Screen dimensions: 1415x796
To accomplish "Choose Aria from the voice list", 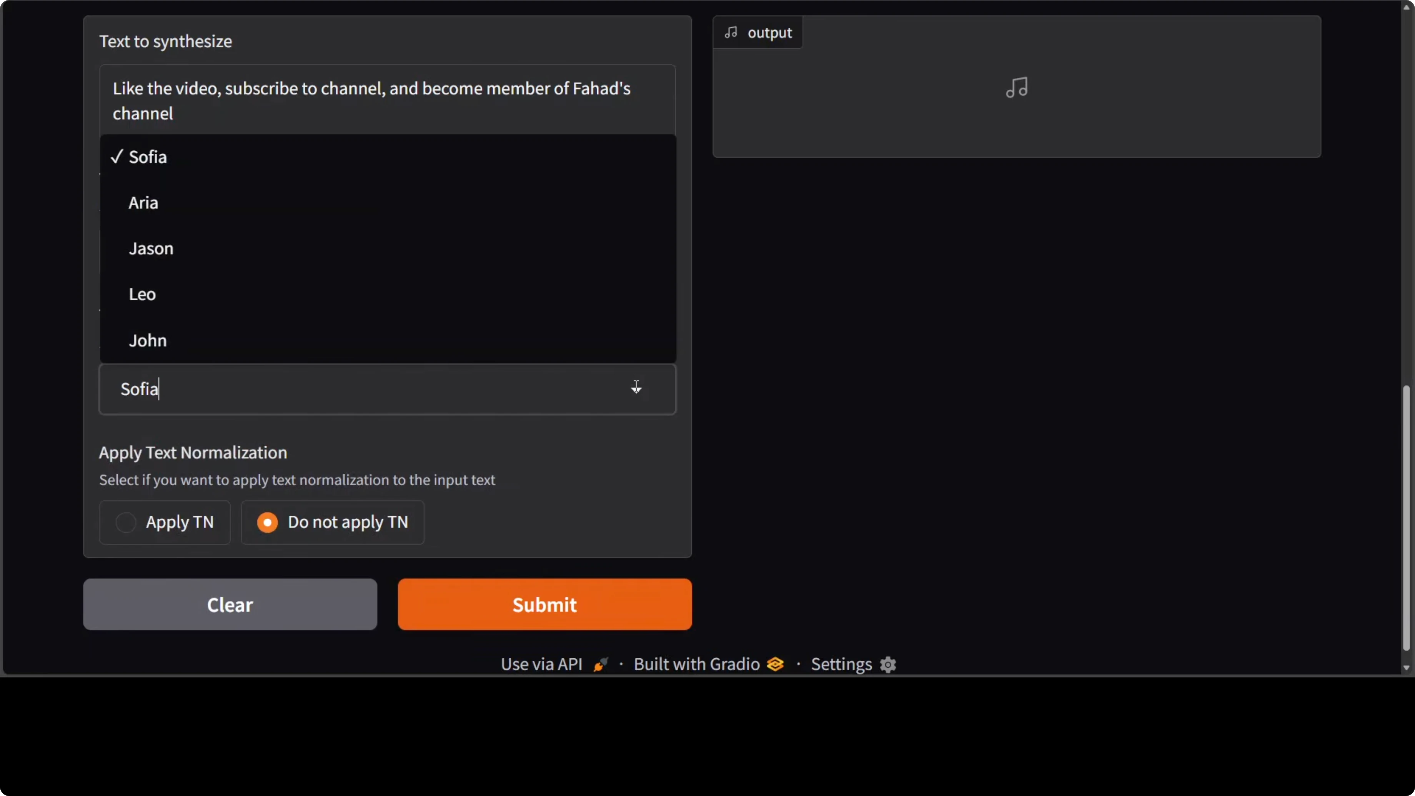I will coord(143,203).
